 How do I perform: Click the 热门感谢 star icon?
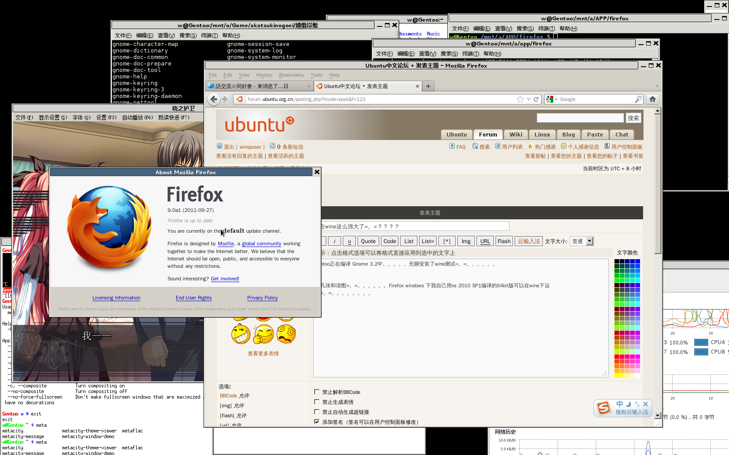pos(530,146)
